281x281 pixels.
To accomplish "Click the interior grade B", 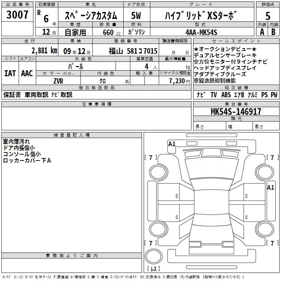I will (x=273, y=32).
